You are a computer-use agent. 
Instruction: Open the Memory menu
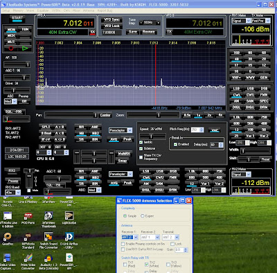click(x=18, y=10)
